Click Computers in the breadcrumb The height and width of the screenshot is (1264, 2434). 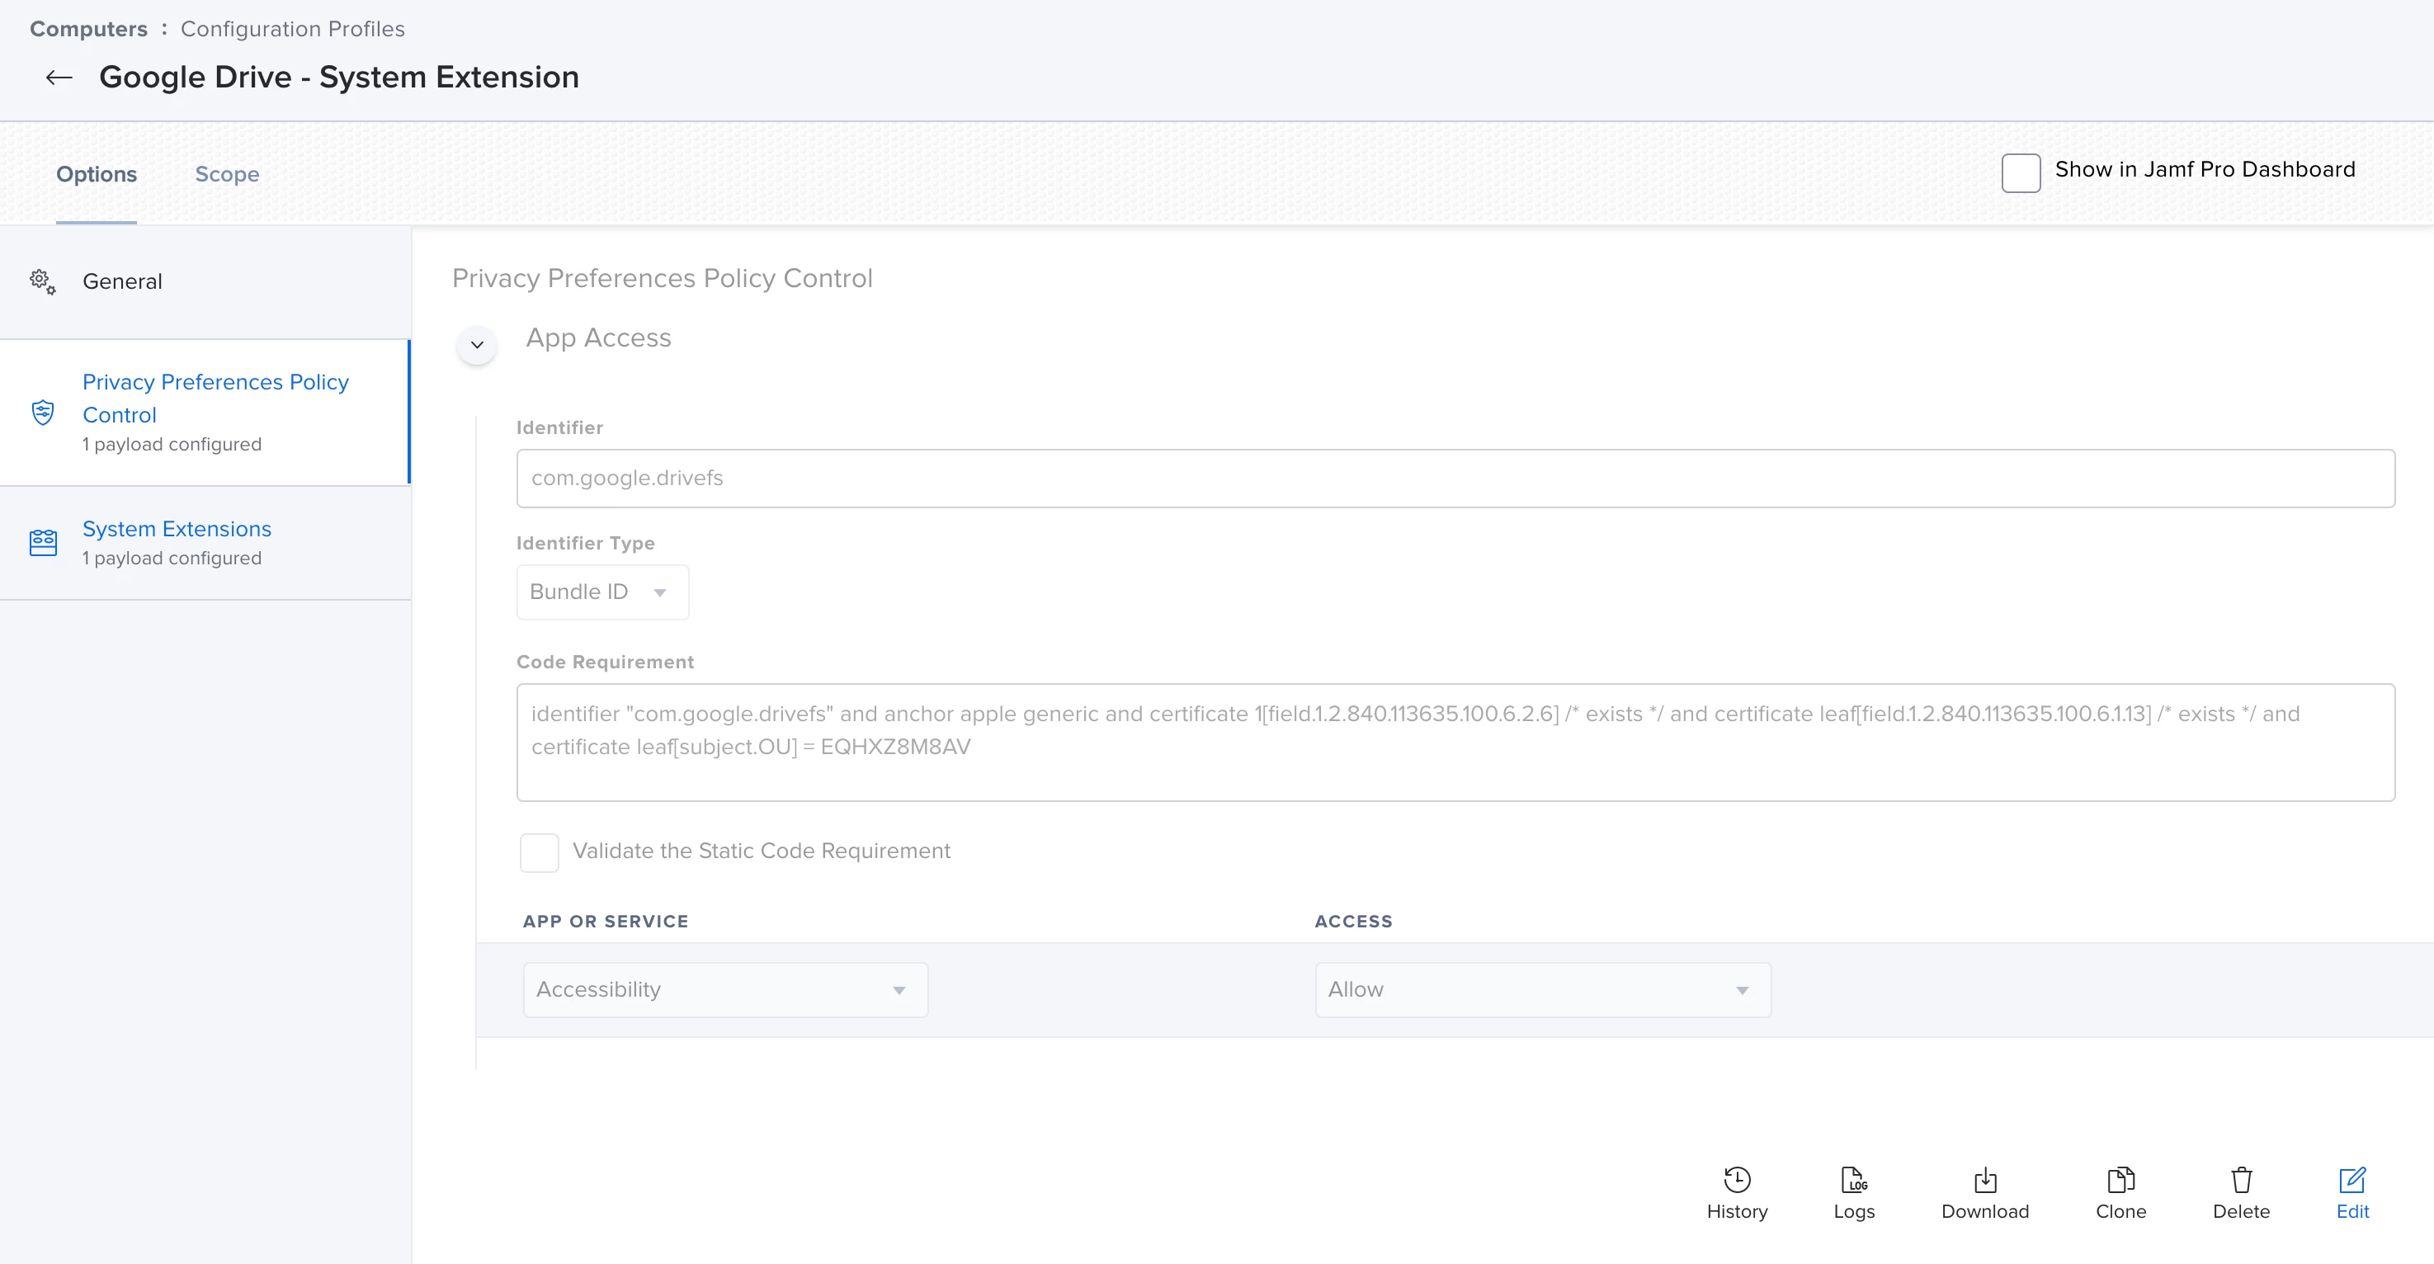click(89, 29)
